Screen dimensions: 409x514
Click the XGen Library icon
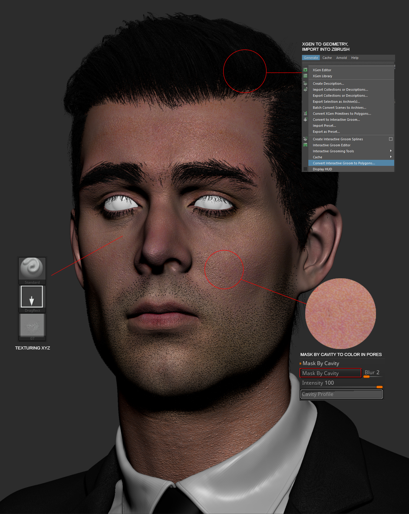305,76
